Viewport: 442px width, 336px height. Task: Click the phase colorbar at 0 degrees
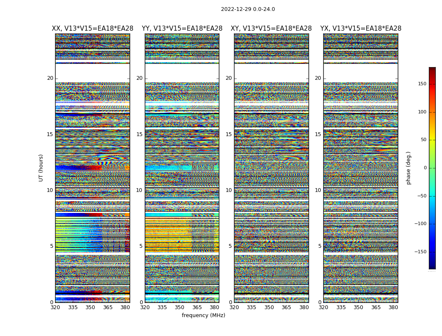(432, 168)
